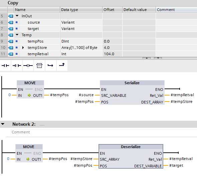Image resolution: width=197 pixels, height=177 pixels.
Task: Click the close branch icon
Action: (62, 65)
